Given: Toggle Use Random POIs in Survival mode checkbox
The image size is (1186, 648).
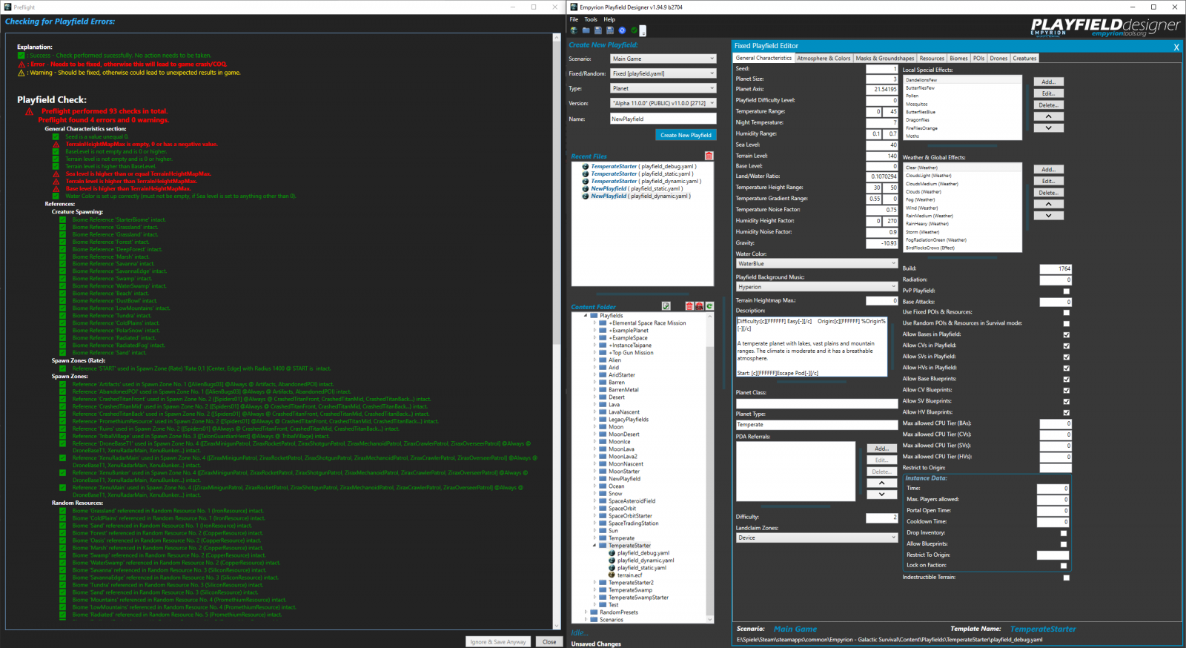Looking at the screenshot, I should click(x=1067, y=323).
